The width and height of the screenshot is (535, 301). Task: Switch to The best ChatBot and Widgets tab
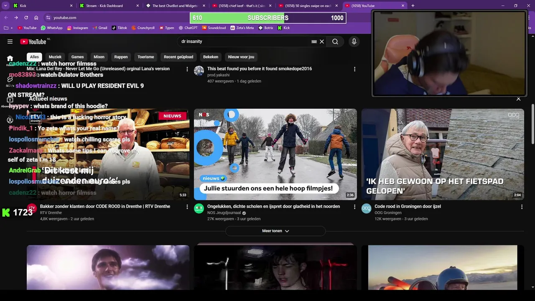[x=175, y=5]
